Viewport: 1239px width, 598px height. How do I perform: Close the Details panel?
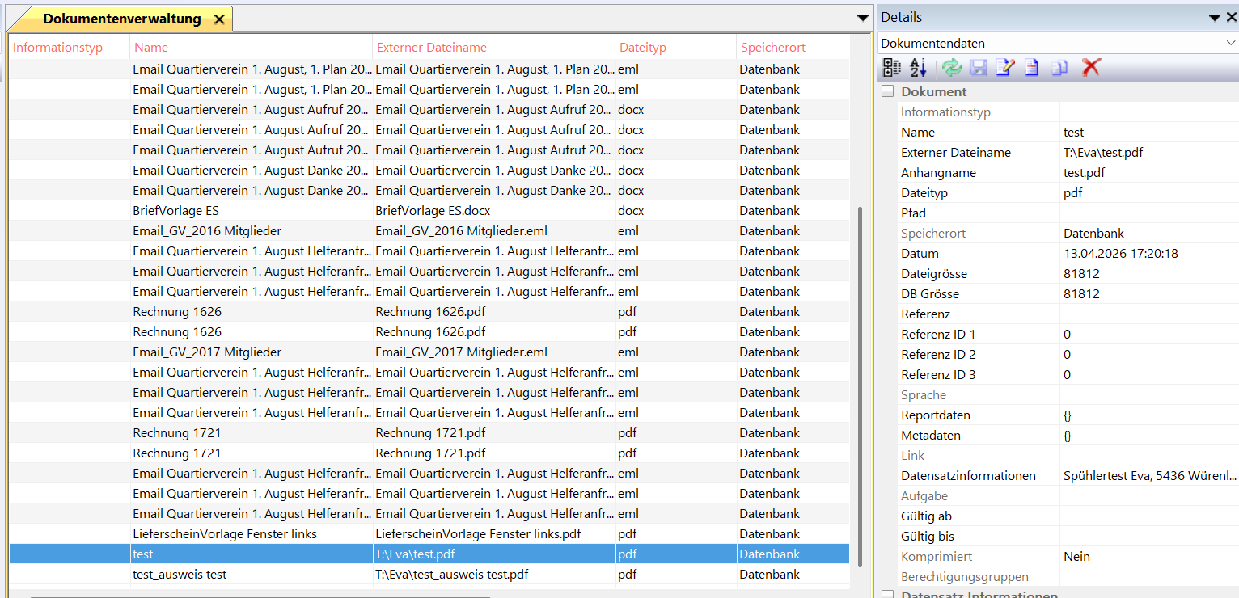pos(1231,17)
